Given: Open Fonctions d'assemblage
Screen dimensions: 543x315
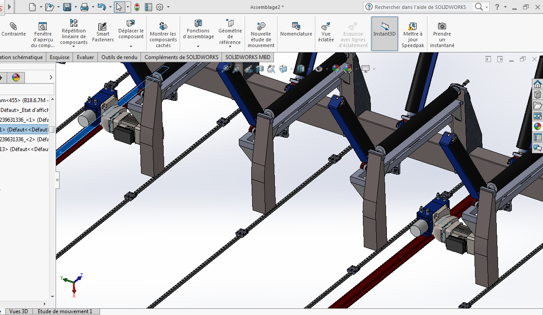Looking at the screenshot, I should [198, 29].
